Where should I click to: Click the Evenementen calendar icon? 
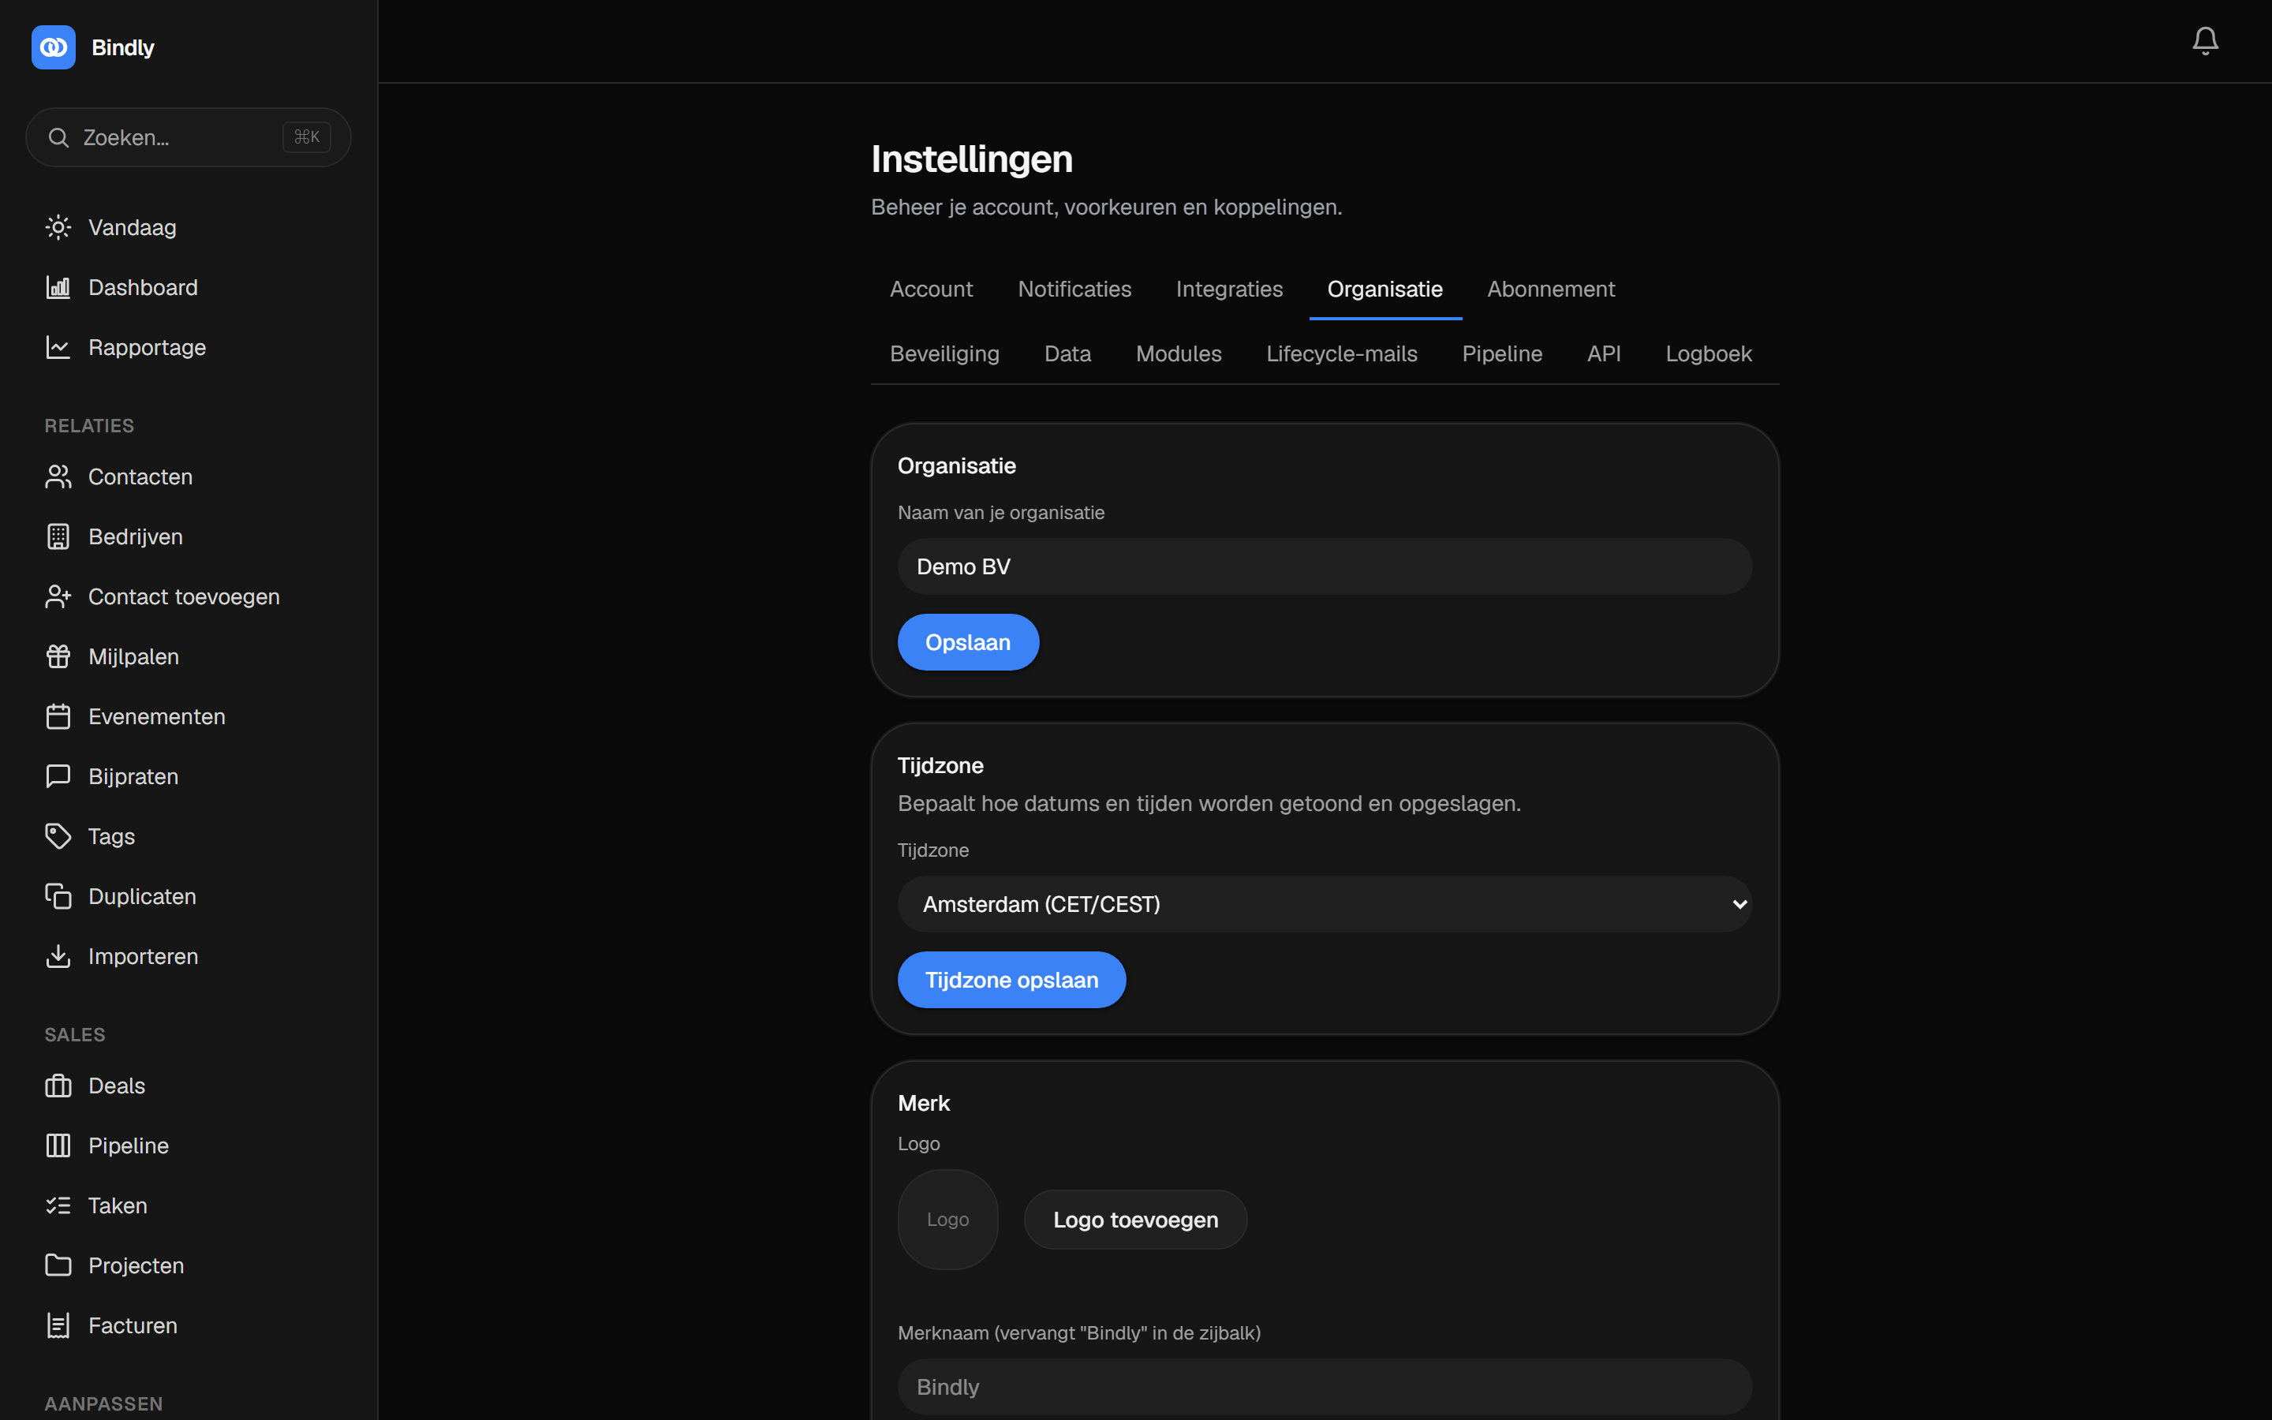[58, 716]
